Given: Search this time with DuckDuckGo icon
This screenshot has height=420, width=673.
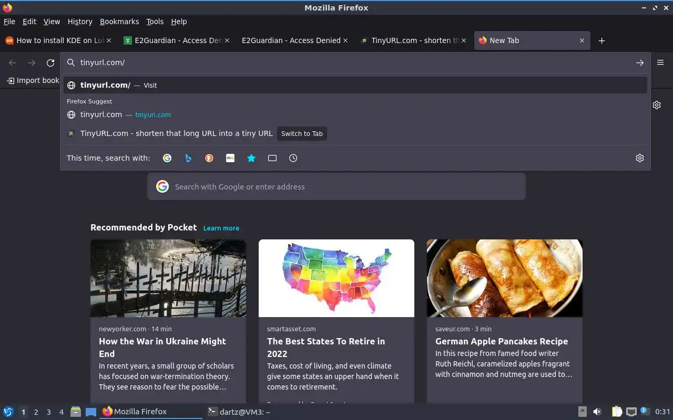Looking at the screenshot, I should tap(209, 158).
